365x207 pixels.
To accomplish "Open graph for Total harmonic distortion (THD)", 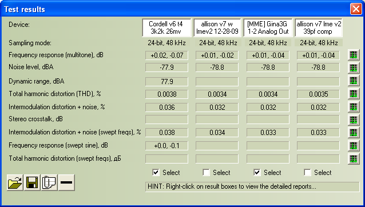I will [x=354, y=94].
